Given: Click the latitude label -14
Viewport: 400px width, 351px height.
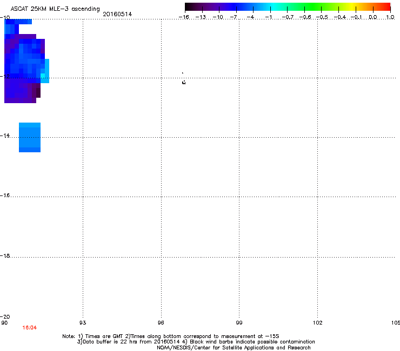Looking at the screenshot, I should (5, 136).
